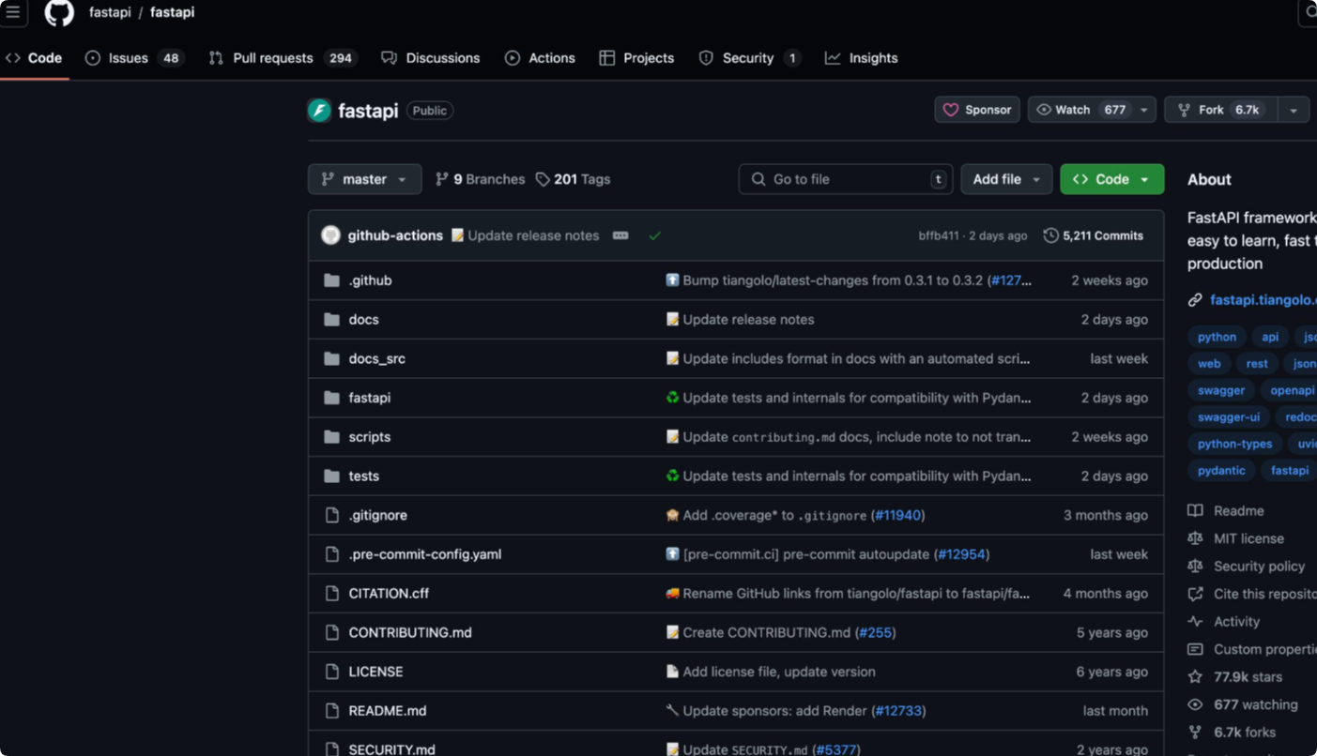Open the dropdown arrow beside Fork
Image resolution: width=1317 pixels, height=756 pixels.
click(1294, 110)
